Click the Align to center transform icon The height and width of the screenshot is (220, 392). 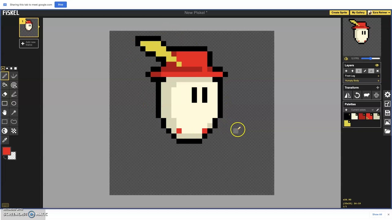pos(376,96)
